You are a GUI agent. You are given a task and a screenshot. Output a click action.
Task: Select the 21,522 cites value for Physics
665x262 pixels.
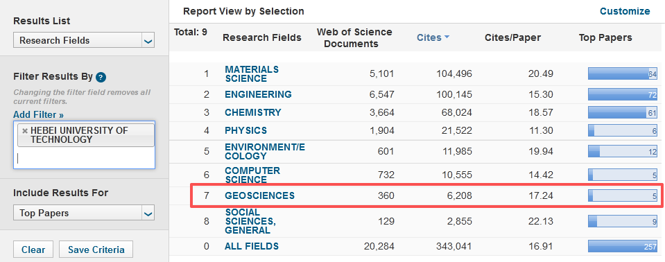(x=456, y=130)
